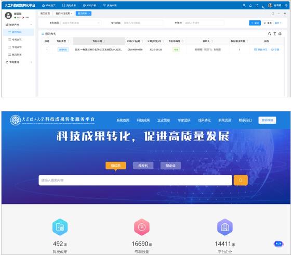Open notifications via the bell icon
The height and width of the screenshot is (256, 292).
[250, 6]
